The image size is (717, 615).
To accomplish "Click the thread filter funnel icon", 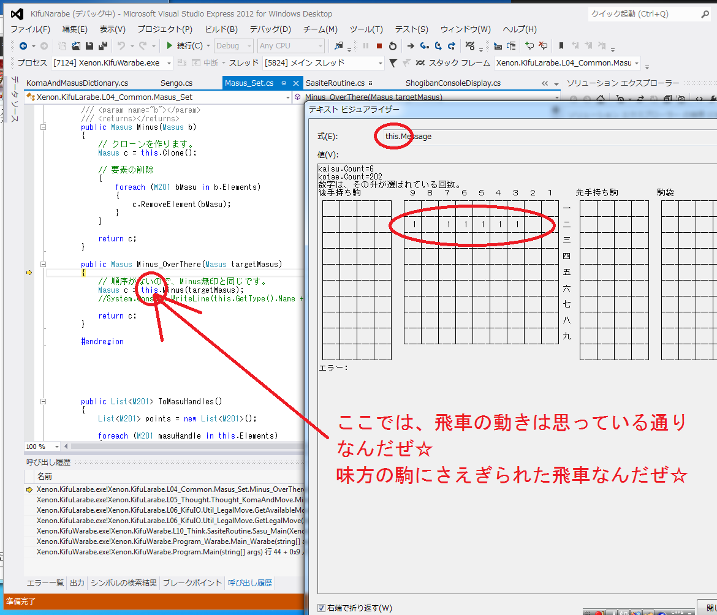I will 393,62.
